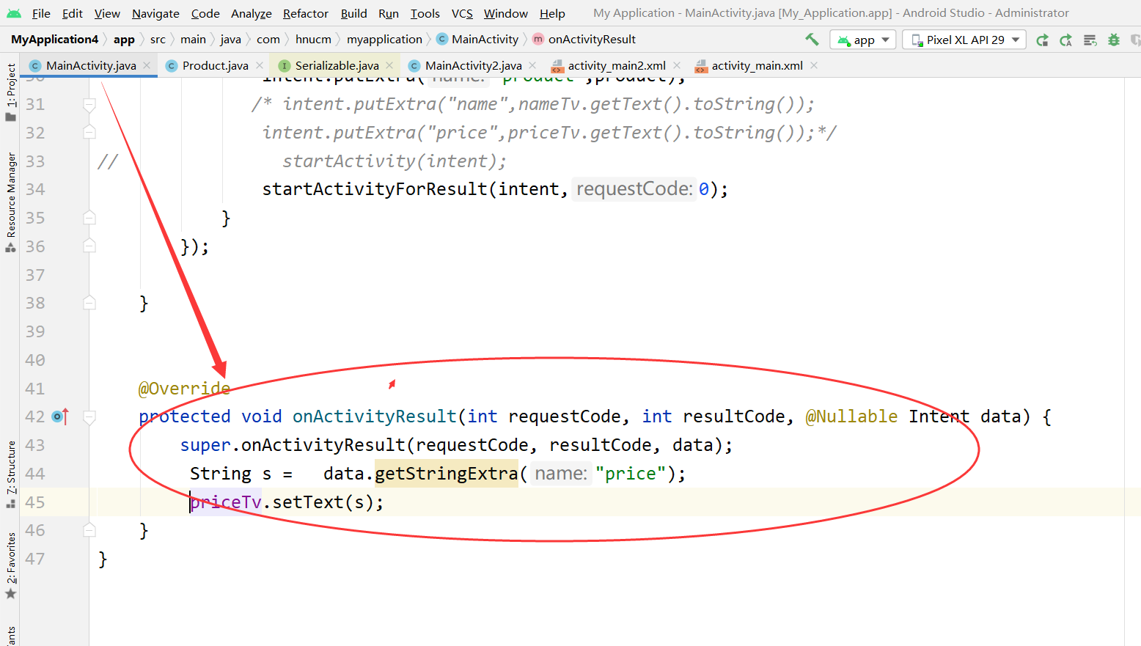The width and height of the screenshot is (1141, 646).
Task: Debug the app using the bug icon
Action: click(x=1115, y=40)
